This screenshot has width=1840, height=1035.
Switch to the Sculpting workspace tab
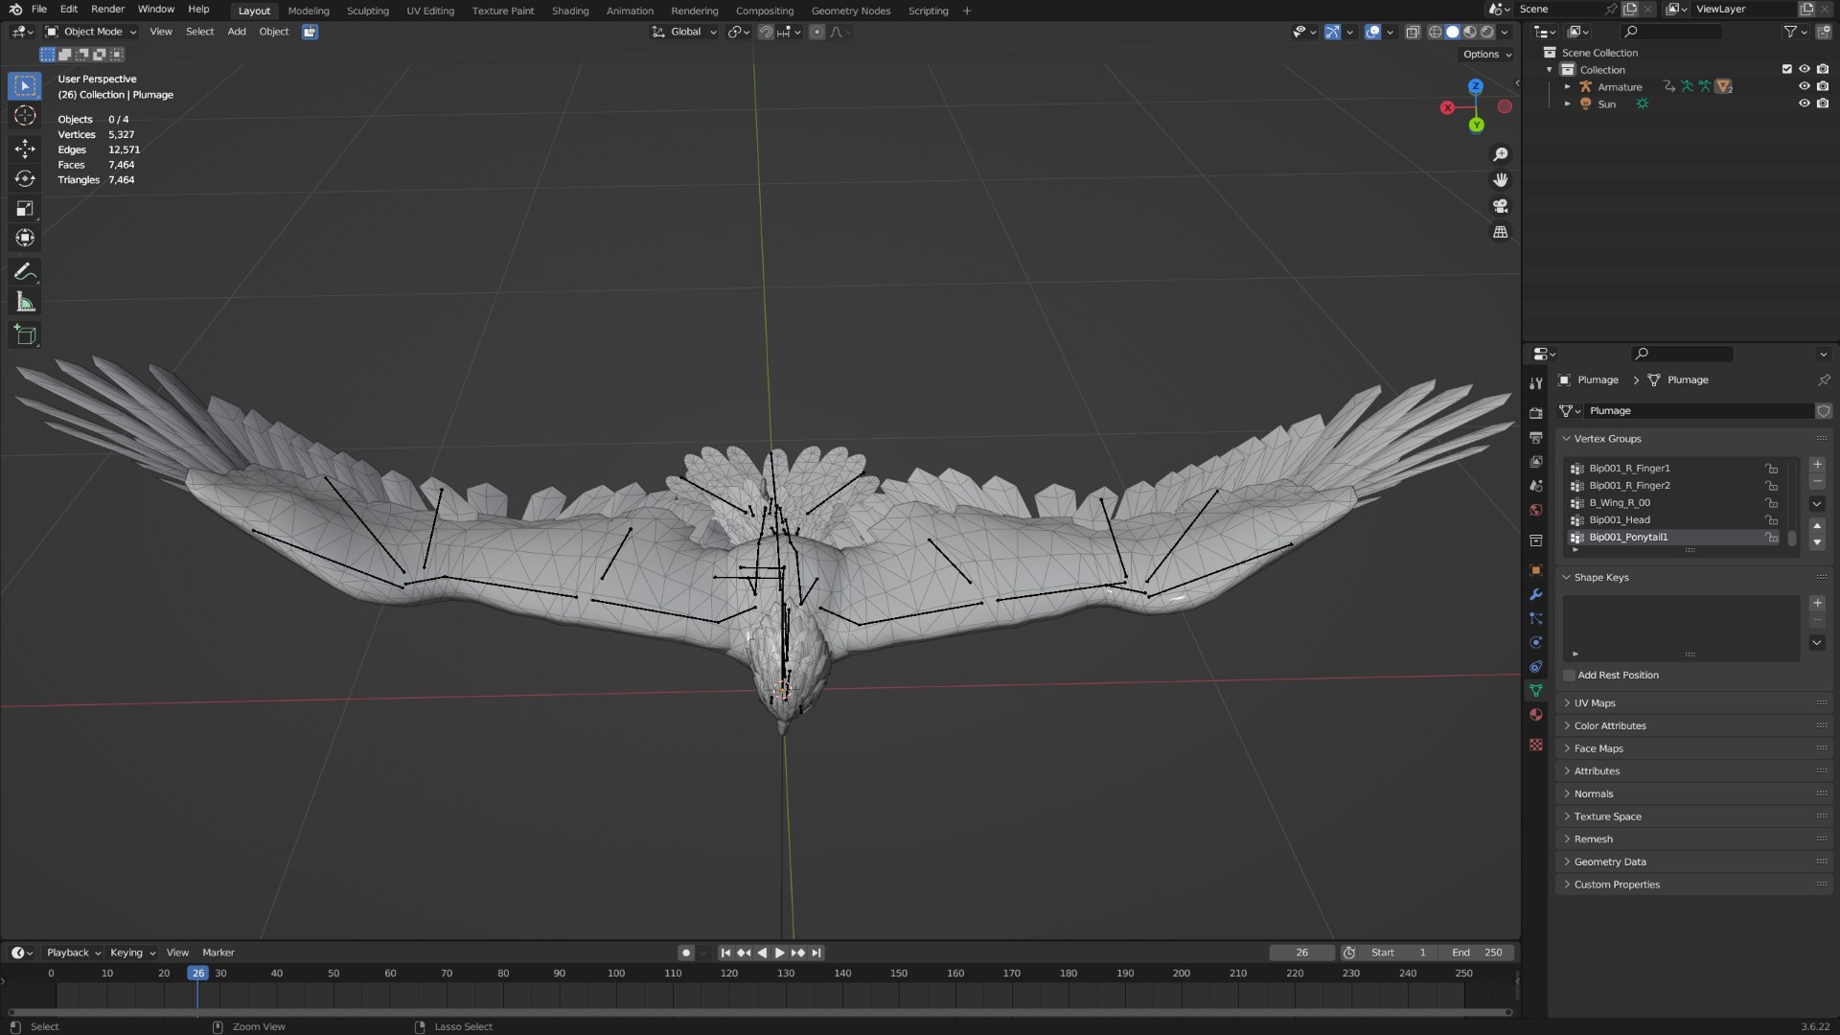pos(368,11)
